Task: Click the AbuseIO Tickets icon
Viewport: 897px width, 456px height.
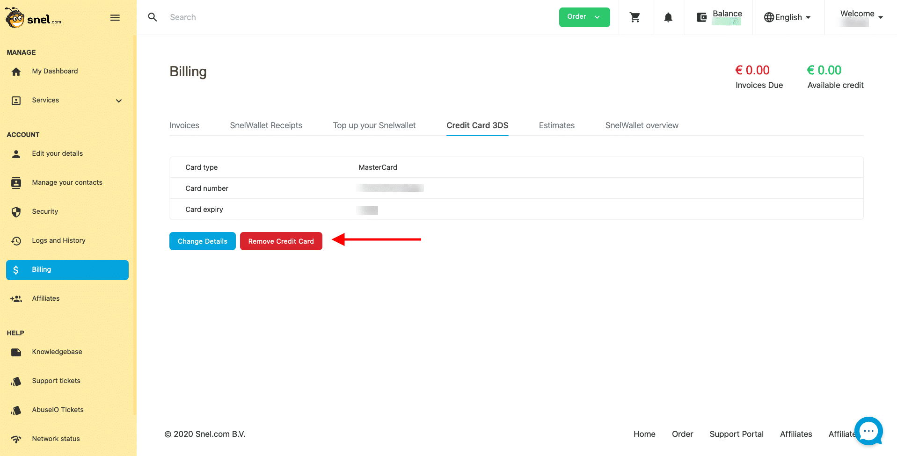Action: (16, 410)
